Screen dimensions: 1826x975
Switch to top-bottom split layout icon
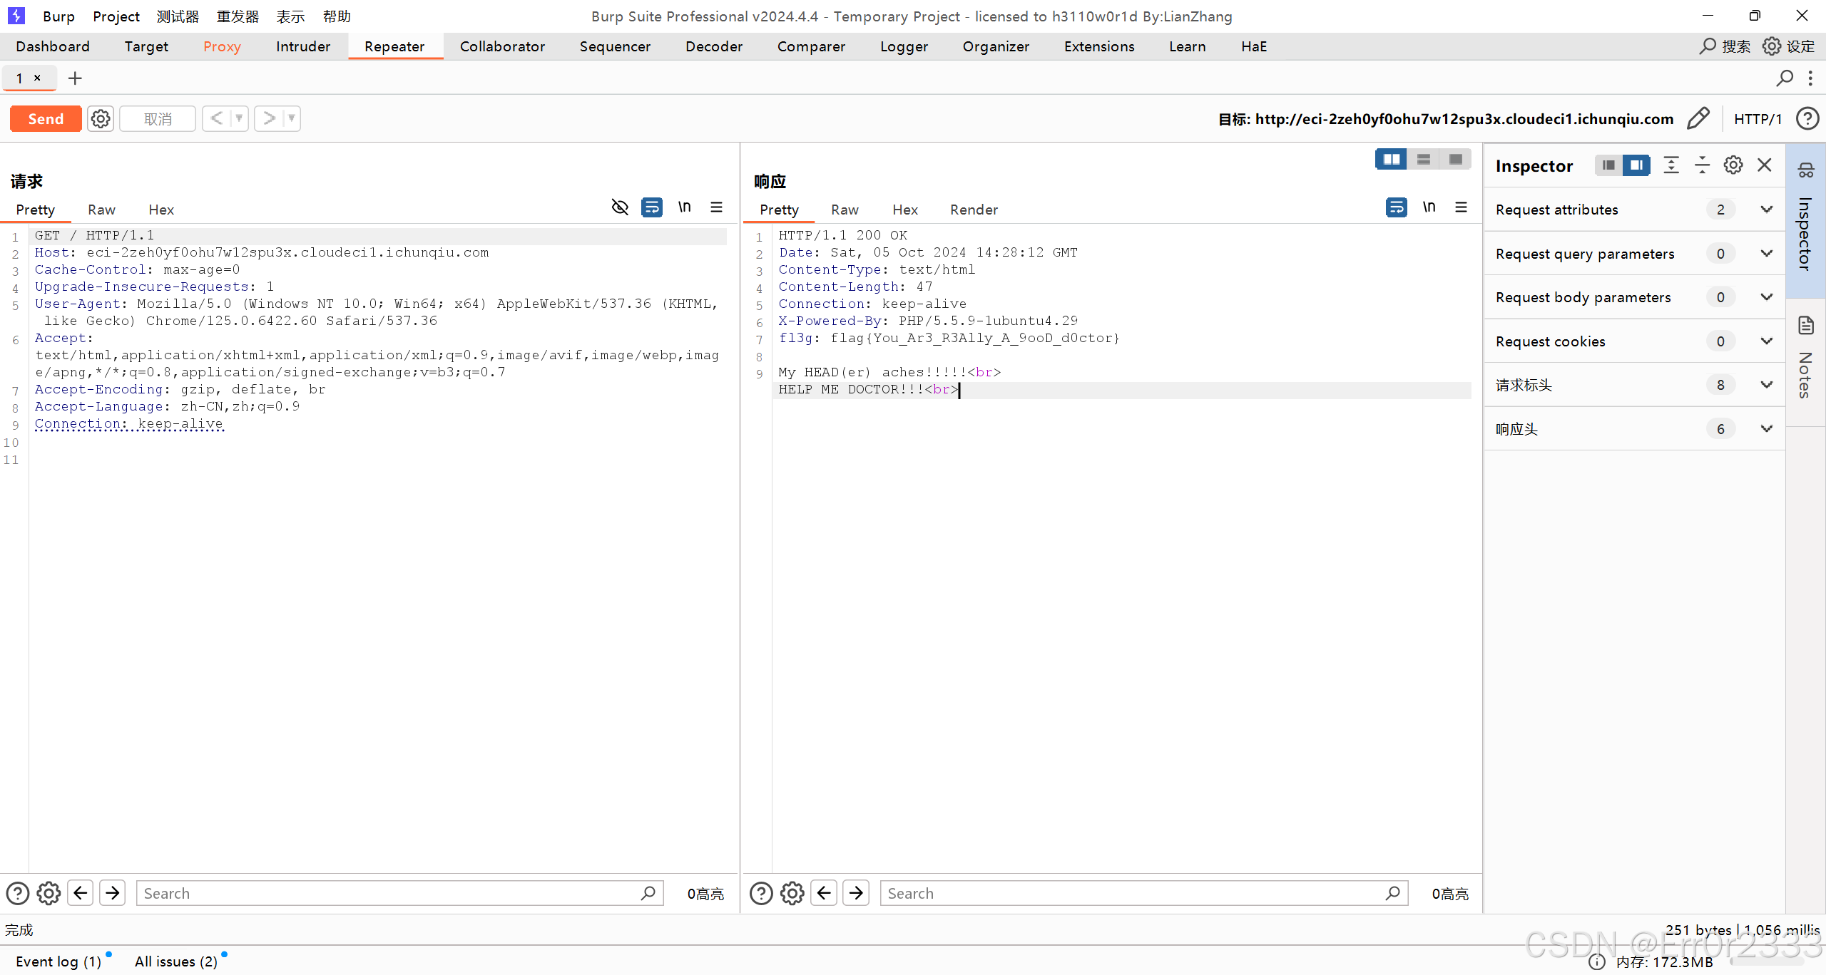[x=1424, y=159]
